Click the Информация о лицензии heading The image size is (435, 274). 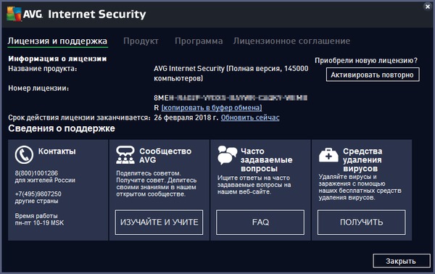pos(57,59)
